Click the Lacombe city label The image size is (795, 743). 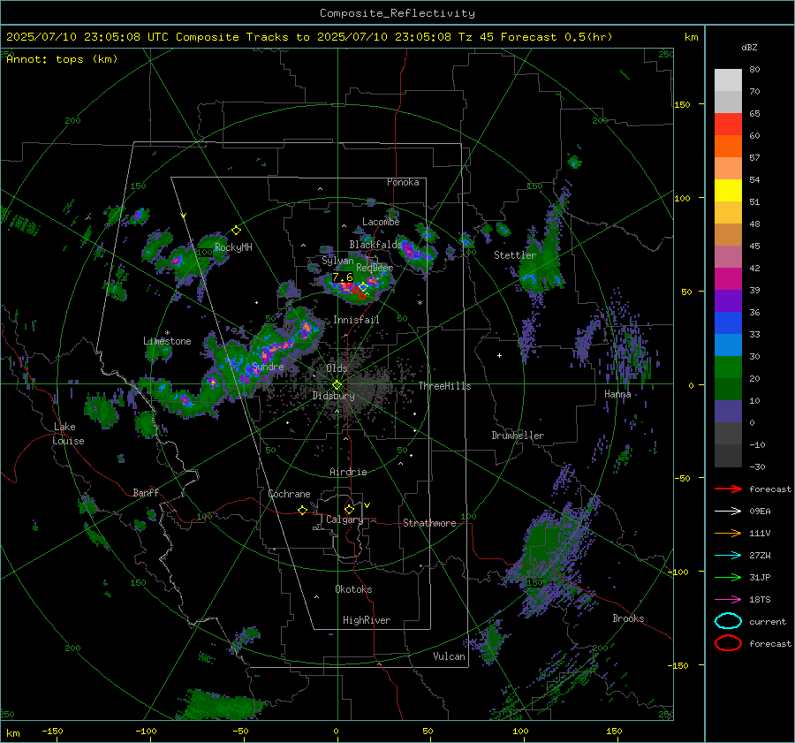coord(381,222)
